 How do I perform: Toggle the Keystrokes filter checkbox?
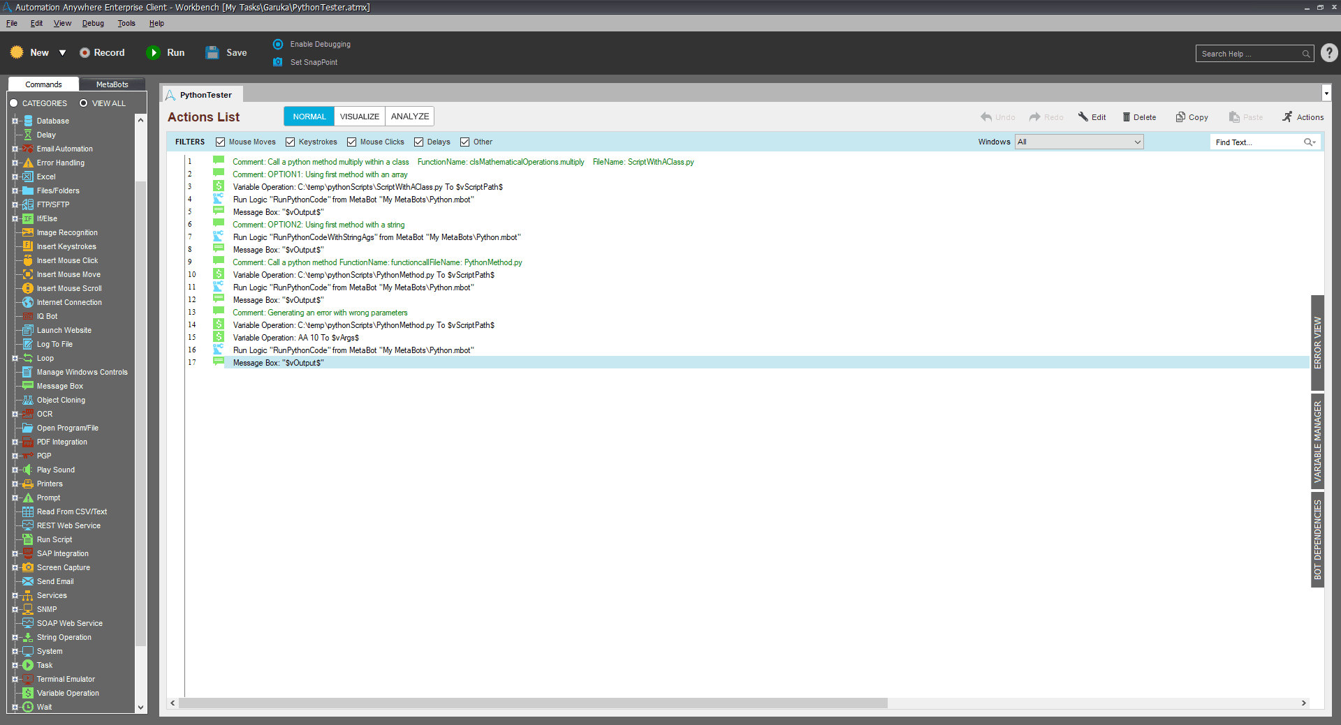290,142
